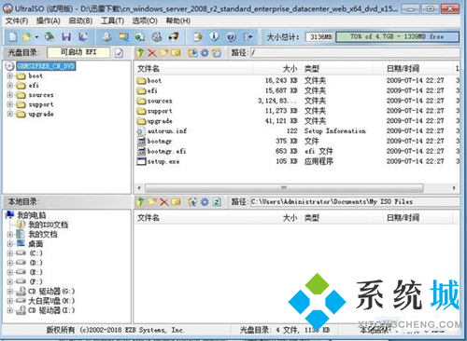Image resolution: width=467 pixels, height=341 pixels.
Task: Click the Open CD/DVD disc icon
Action: 50,37
